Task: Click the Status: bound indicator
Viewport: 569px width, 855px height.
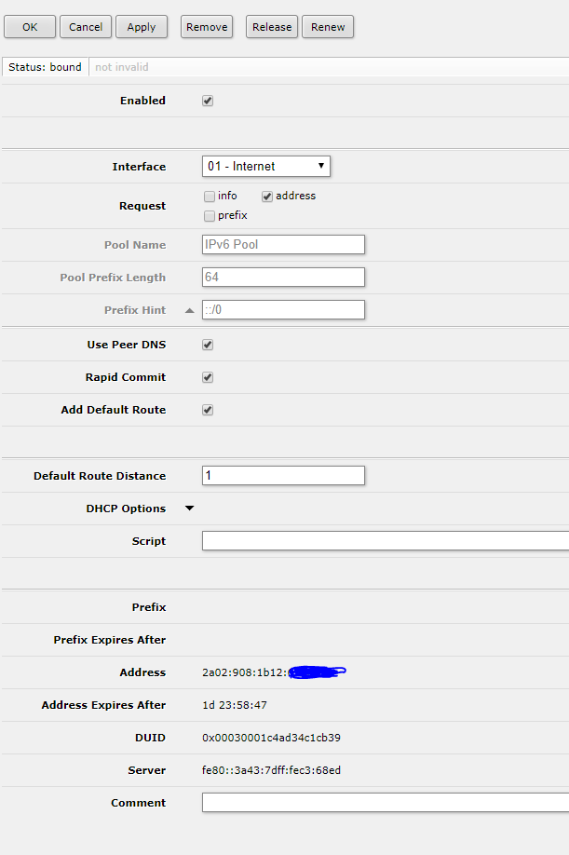Action: coord(46,67)
